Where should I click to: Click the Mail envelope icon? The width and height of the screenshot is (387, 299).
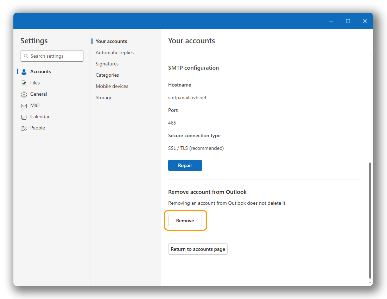point(24,106)
